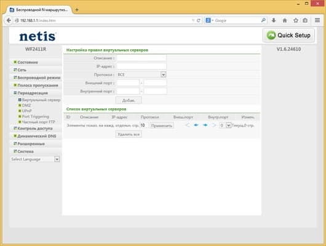Click the WF2411R model label

[36, 49]
